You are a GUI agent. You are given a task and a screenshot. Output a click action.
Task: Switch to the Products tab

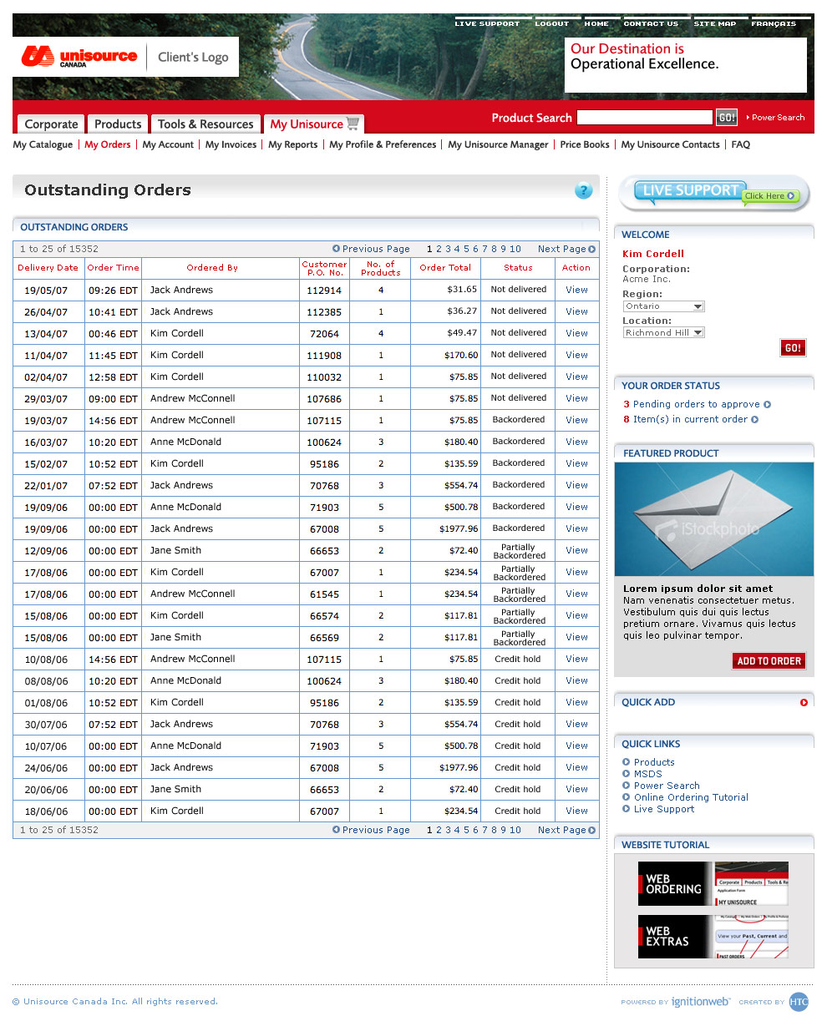[x=118, y=124]
